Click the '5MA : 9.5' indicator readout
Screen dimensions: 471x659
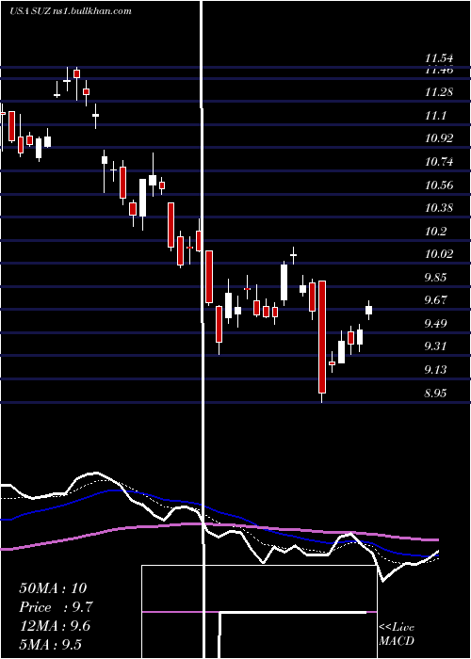(51, 644)
